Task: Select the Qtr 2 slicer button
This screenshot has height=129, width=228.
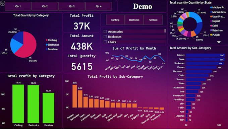Action: pyautogui.click(x=45, y=6)
